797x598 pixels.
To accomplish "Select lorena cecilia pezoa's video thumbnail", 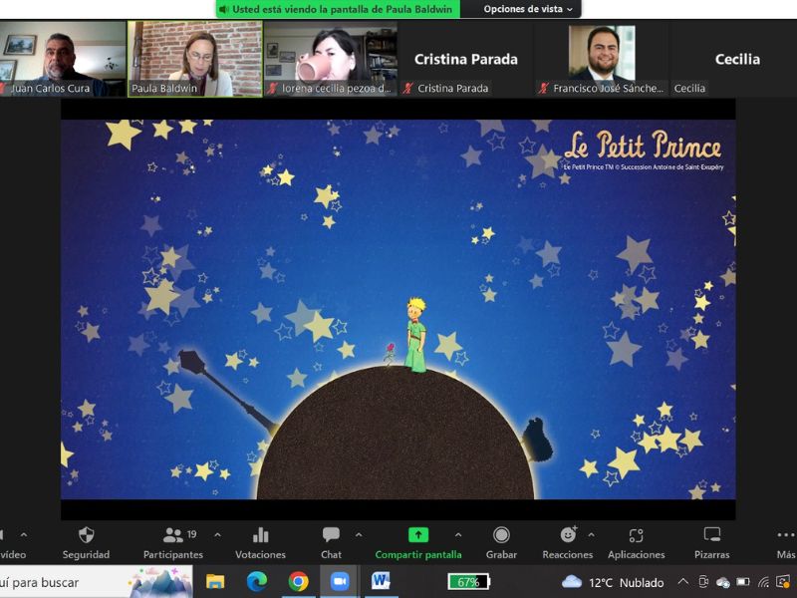I will pyautogui.click(x=331, y=59).
